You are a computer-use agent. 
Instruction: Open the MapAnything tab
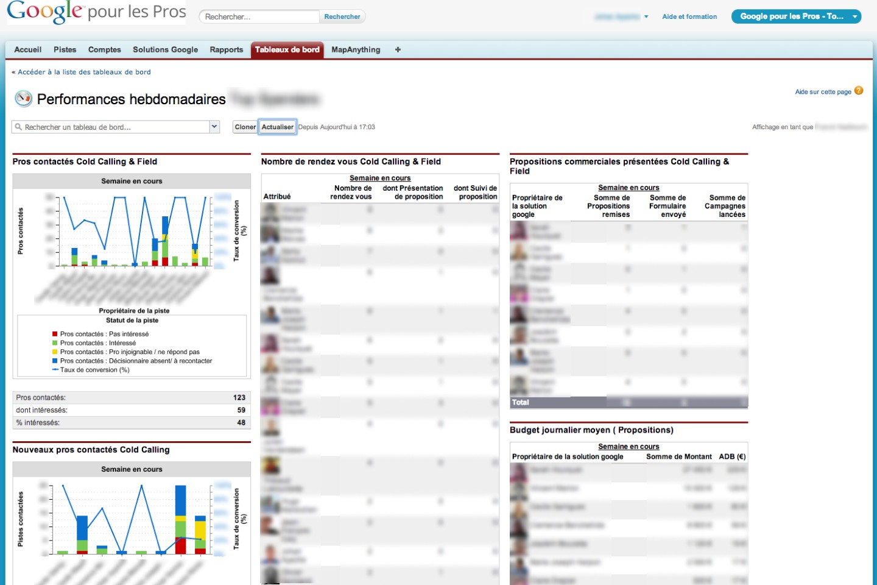(x=356, y=50)
